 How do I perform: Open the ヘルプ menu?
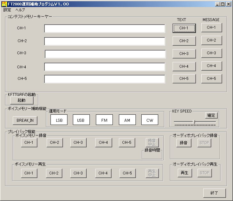[20, 10]
